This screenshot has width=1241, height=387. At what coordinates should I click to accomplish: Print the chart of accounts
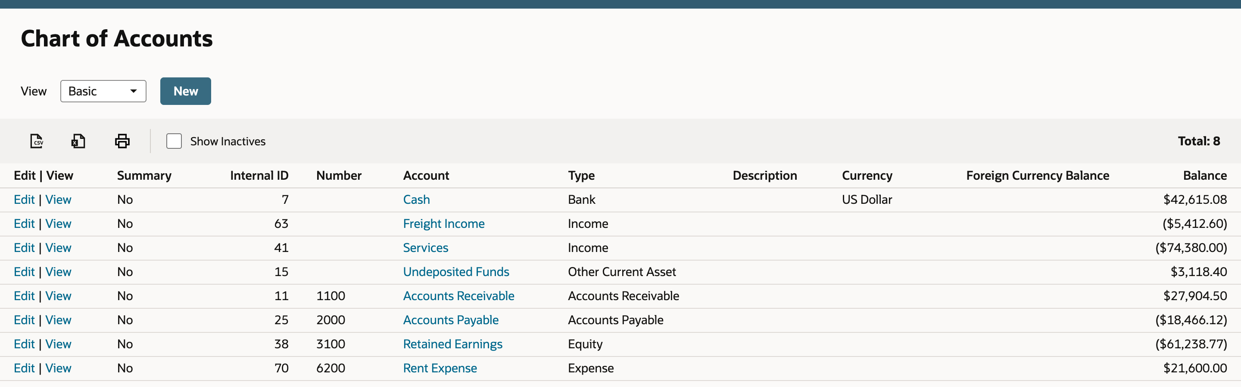point(122,141)
